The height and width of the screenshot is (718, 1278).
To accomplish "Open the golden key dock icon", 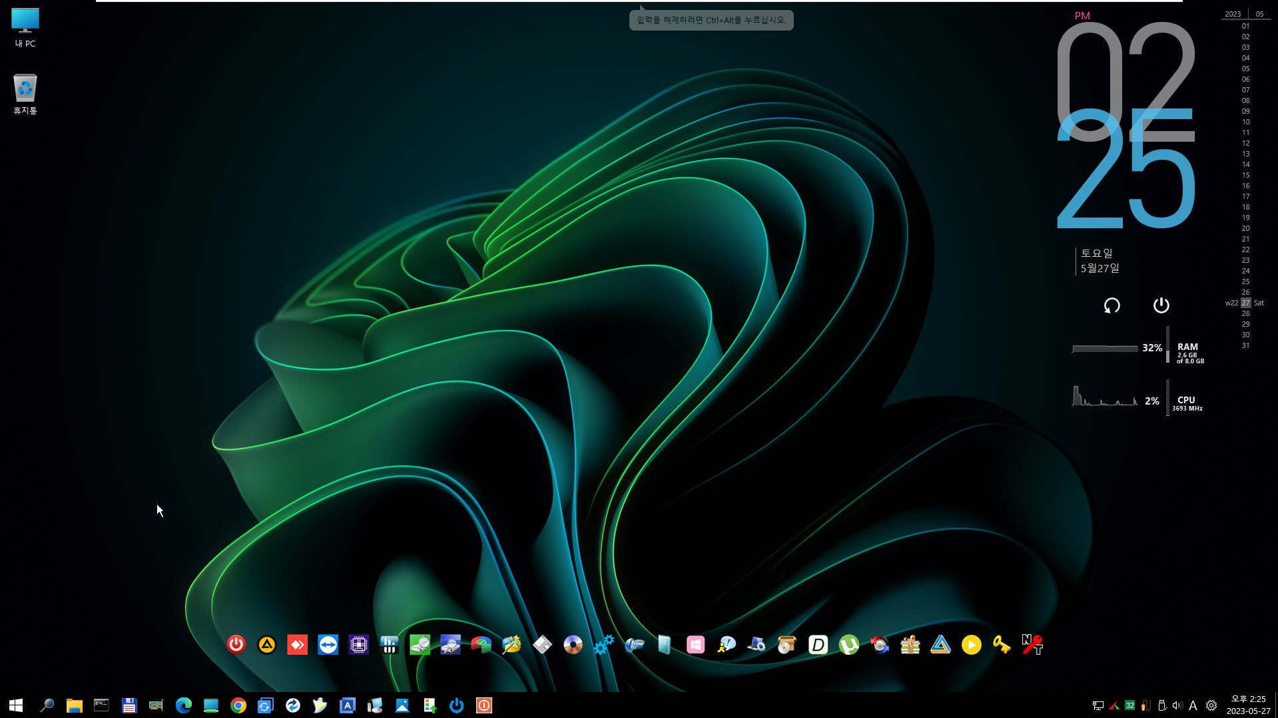I will point(1002,644).
